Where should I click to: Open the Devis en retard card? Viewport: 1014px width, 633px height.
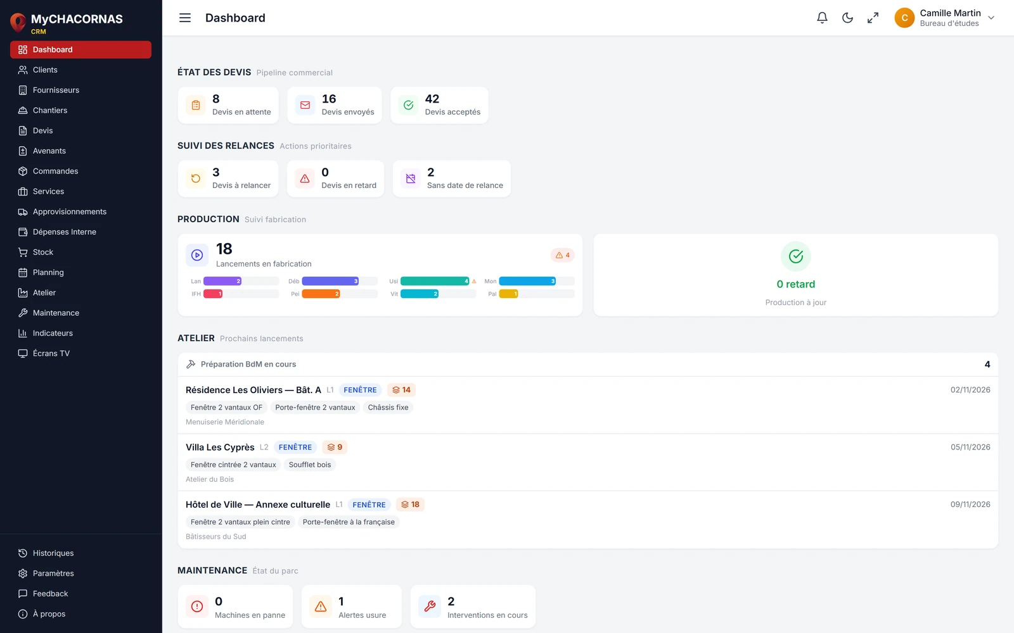336,179
